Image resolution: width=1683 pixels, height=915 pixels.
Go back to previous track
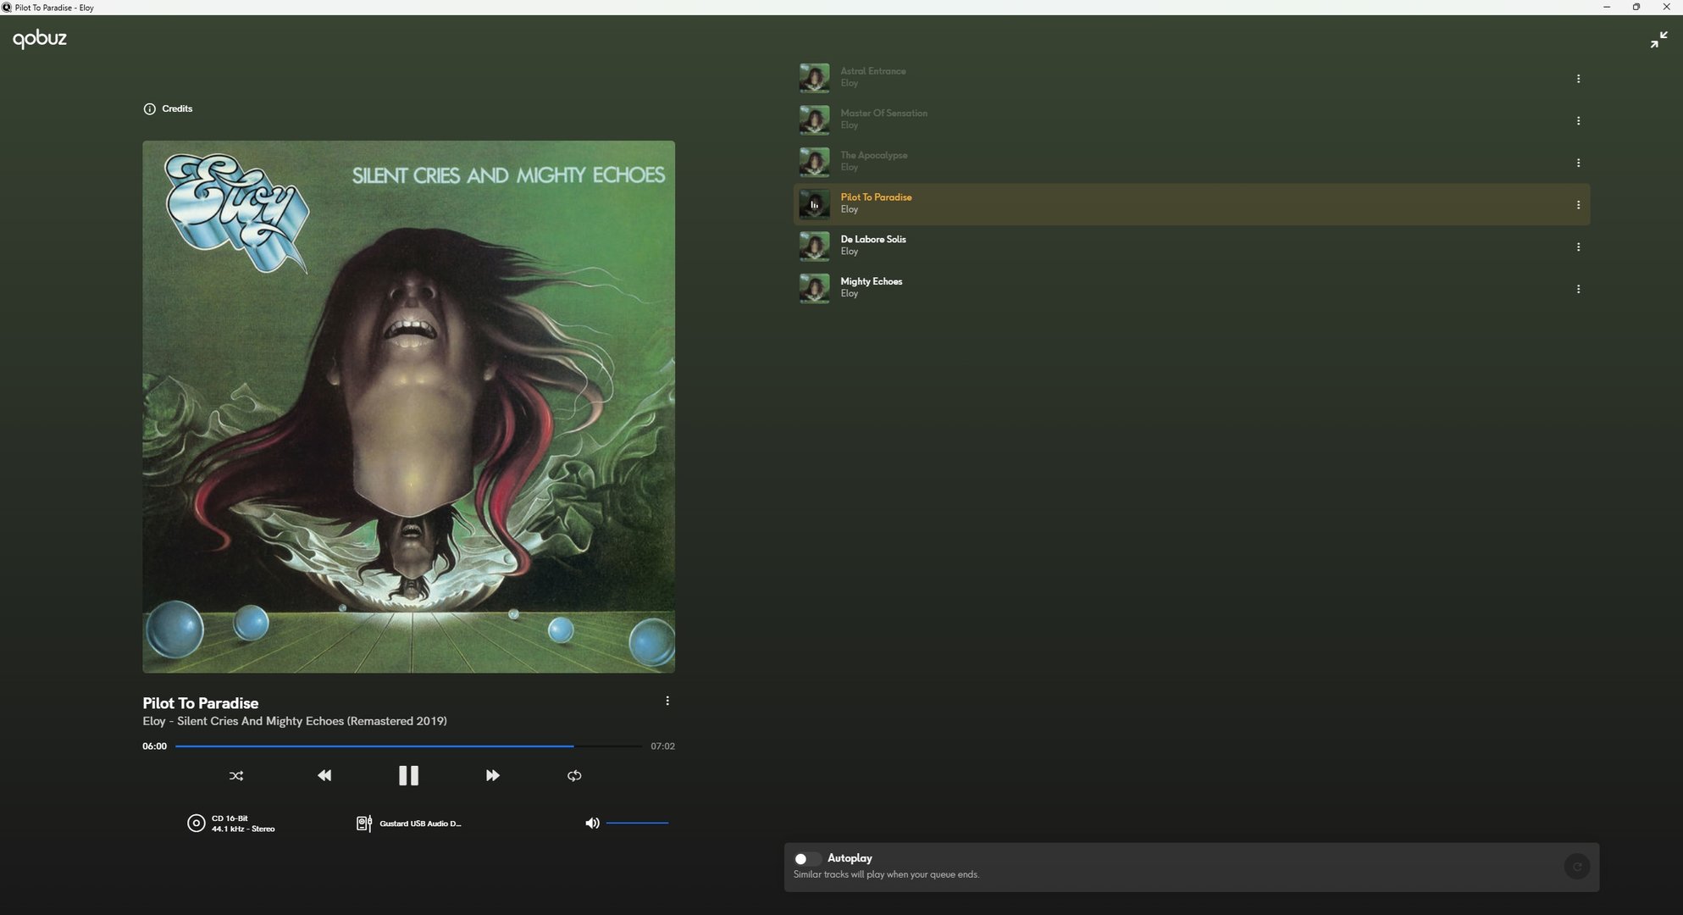[x=324, y=775]
